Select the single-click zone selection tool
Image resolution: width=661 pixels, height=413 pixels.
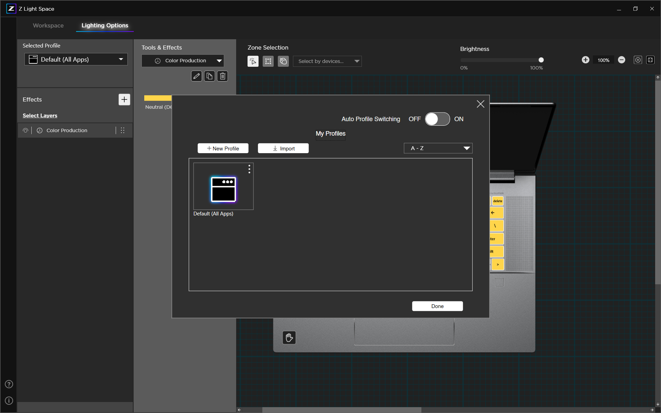tap(253, 61)
